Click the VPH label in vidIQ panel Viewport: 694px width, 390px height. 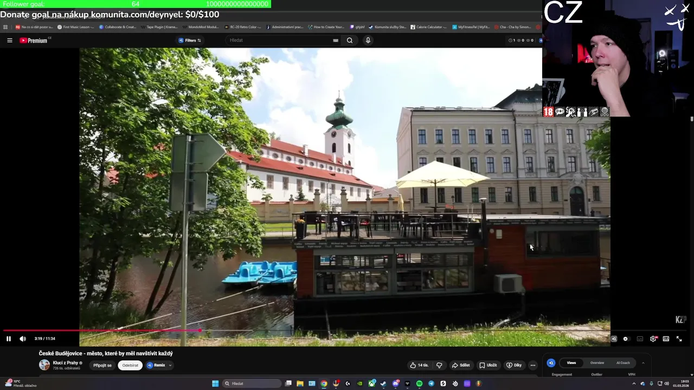[x=632, y=374]
